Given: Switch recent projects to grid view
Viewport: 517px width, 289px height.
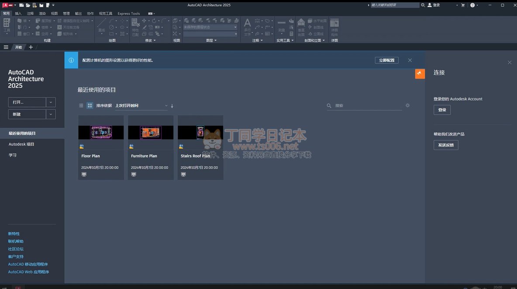Looking at the screenshot, I should tap(90, 105).
